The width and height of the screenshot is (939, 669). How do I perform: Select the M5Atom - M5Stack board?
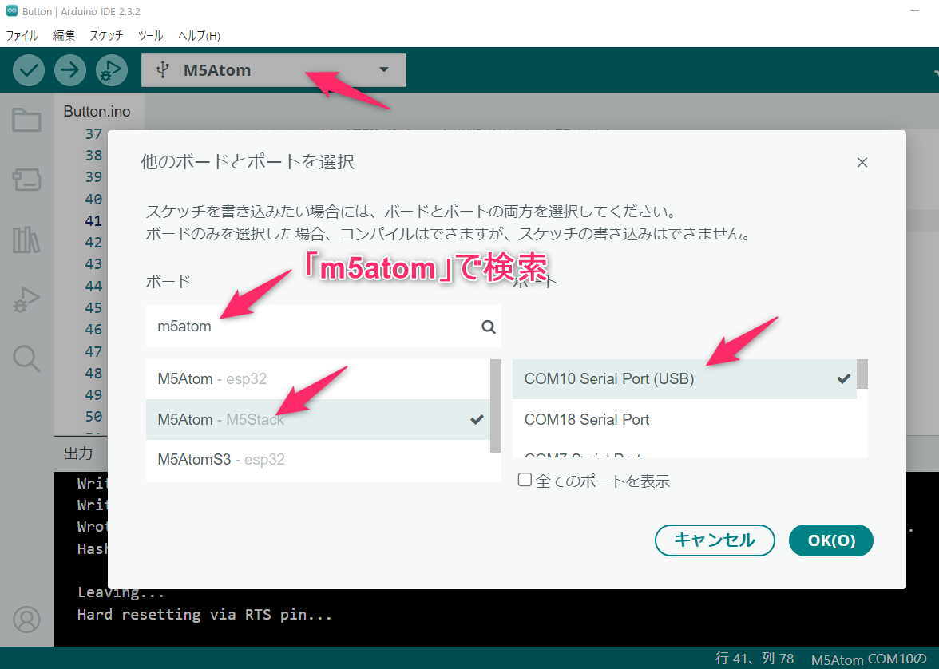[318, 419]
